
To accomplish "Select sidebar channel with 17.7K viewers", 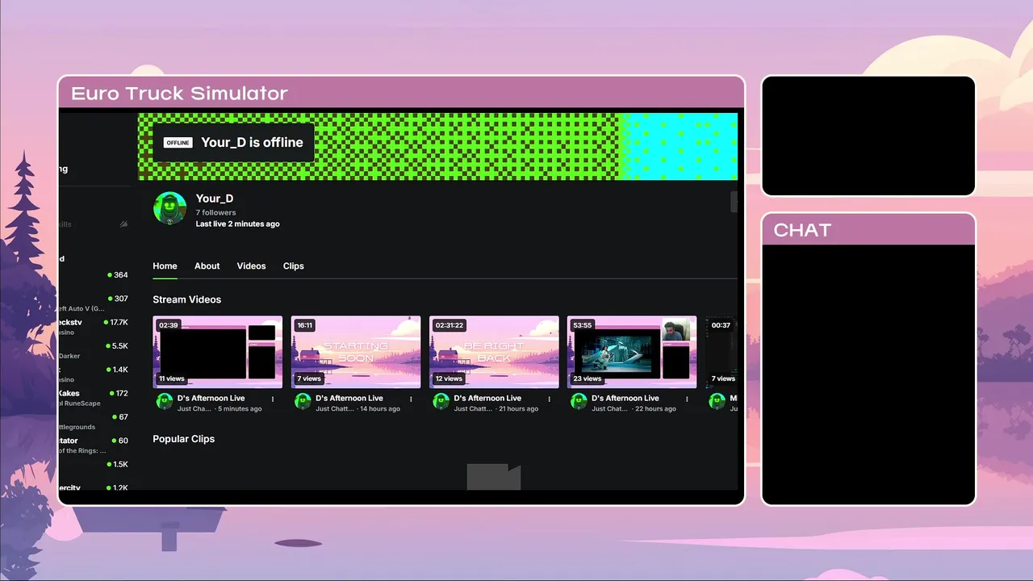I will click(94, 327).
